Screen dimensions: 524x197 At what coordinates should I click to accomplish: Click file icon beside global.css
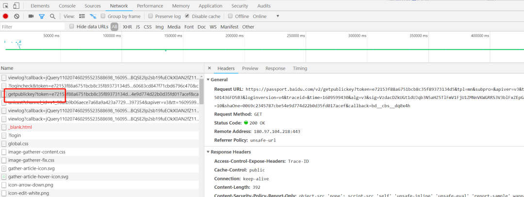(4, 144)
